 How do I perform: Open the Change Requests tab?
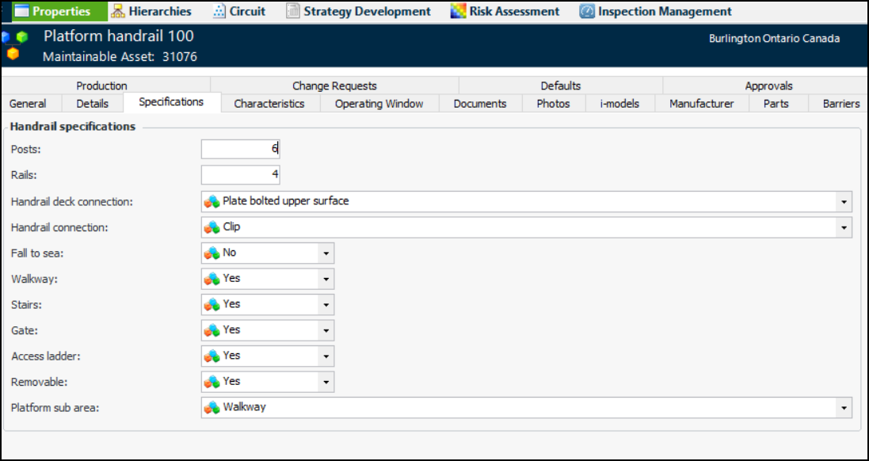[334, 86]
